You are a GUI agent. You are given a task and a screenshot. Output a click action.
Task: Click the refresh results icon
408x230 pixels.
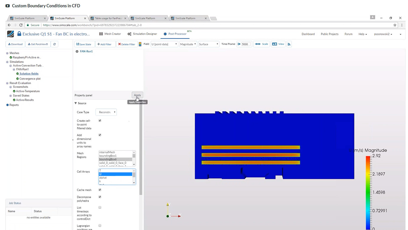pyautogui.click(x=55, y=44)
